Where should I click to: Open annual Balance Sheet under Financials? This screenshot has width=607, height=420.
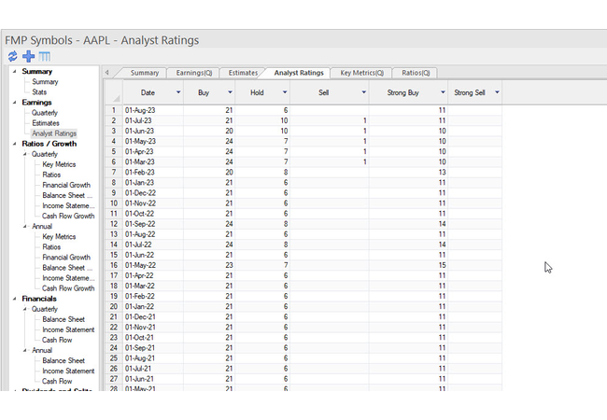pos(64,360)
